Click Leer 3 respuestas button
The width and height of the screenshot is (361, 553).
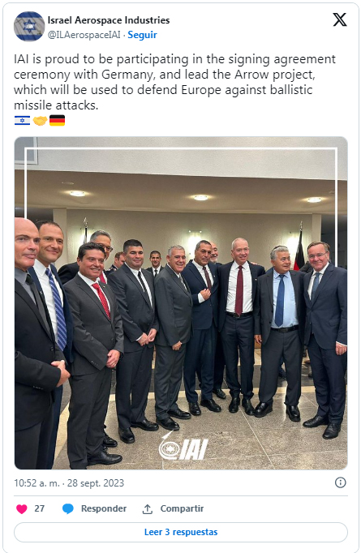(x=181, y=532)
